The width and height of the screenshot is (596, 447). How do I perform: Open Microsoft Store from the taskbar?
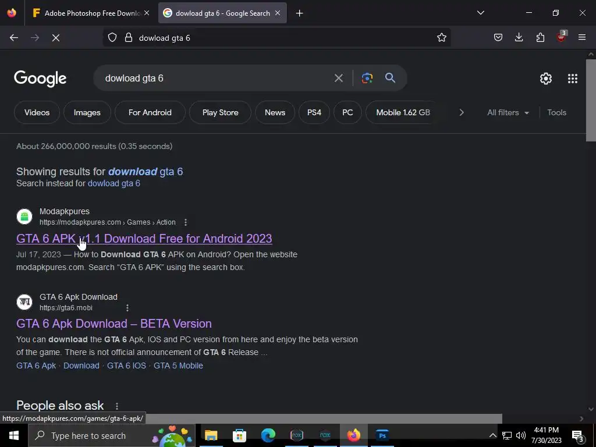point(239,435)
